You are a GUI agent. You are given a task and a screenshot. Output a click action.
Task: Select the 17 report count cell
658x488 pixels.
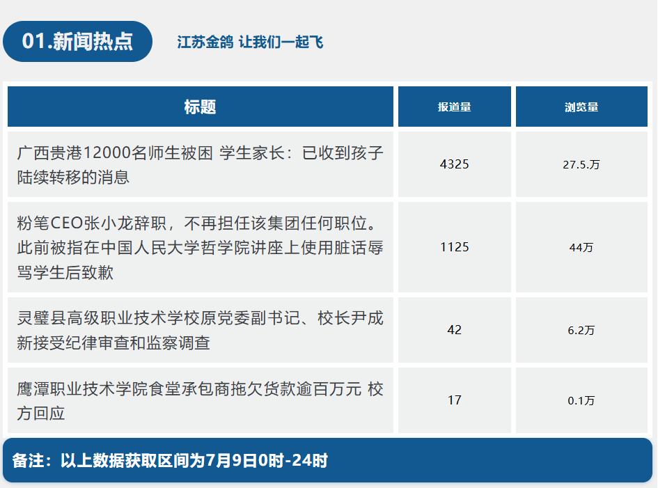pos(455,400)
